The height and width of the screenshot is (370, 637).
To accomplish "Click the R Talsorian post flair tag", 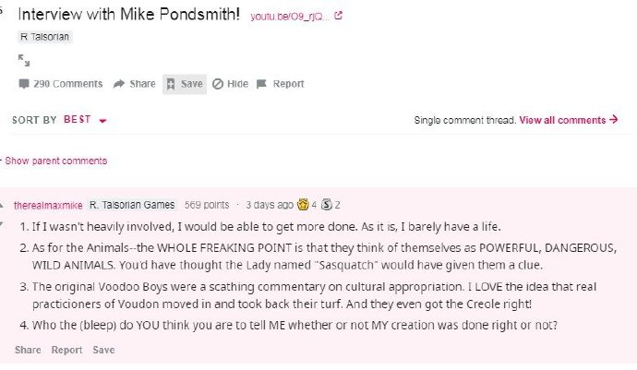I will [45, 37].
